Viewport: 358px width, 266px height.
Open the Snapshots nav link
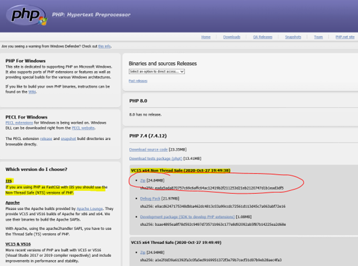(x=293, y=37)
